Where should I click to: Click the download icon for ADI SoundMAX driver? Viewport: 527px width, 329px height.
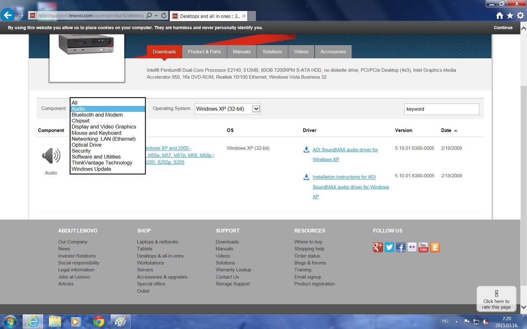[x=306, y=150]
